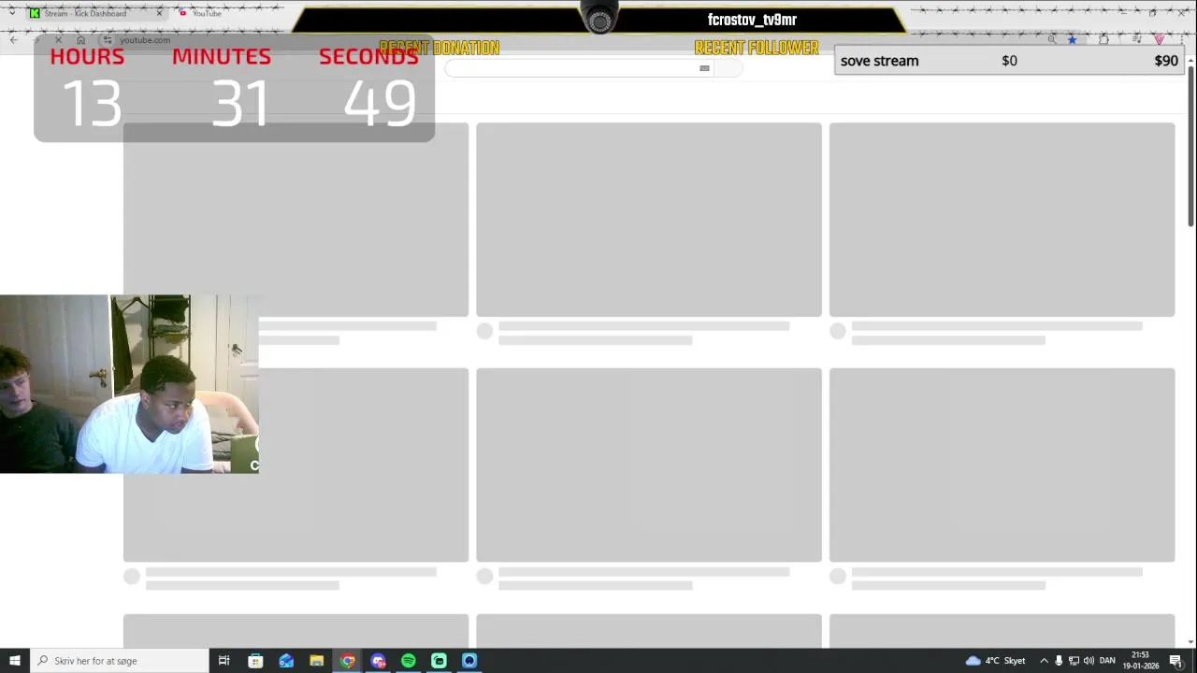Open the green Kick app on the taskbar
The image size is (1197, 673).
(439, 661)
